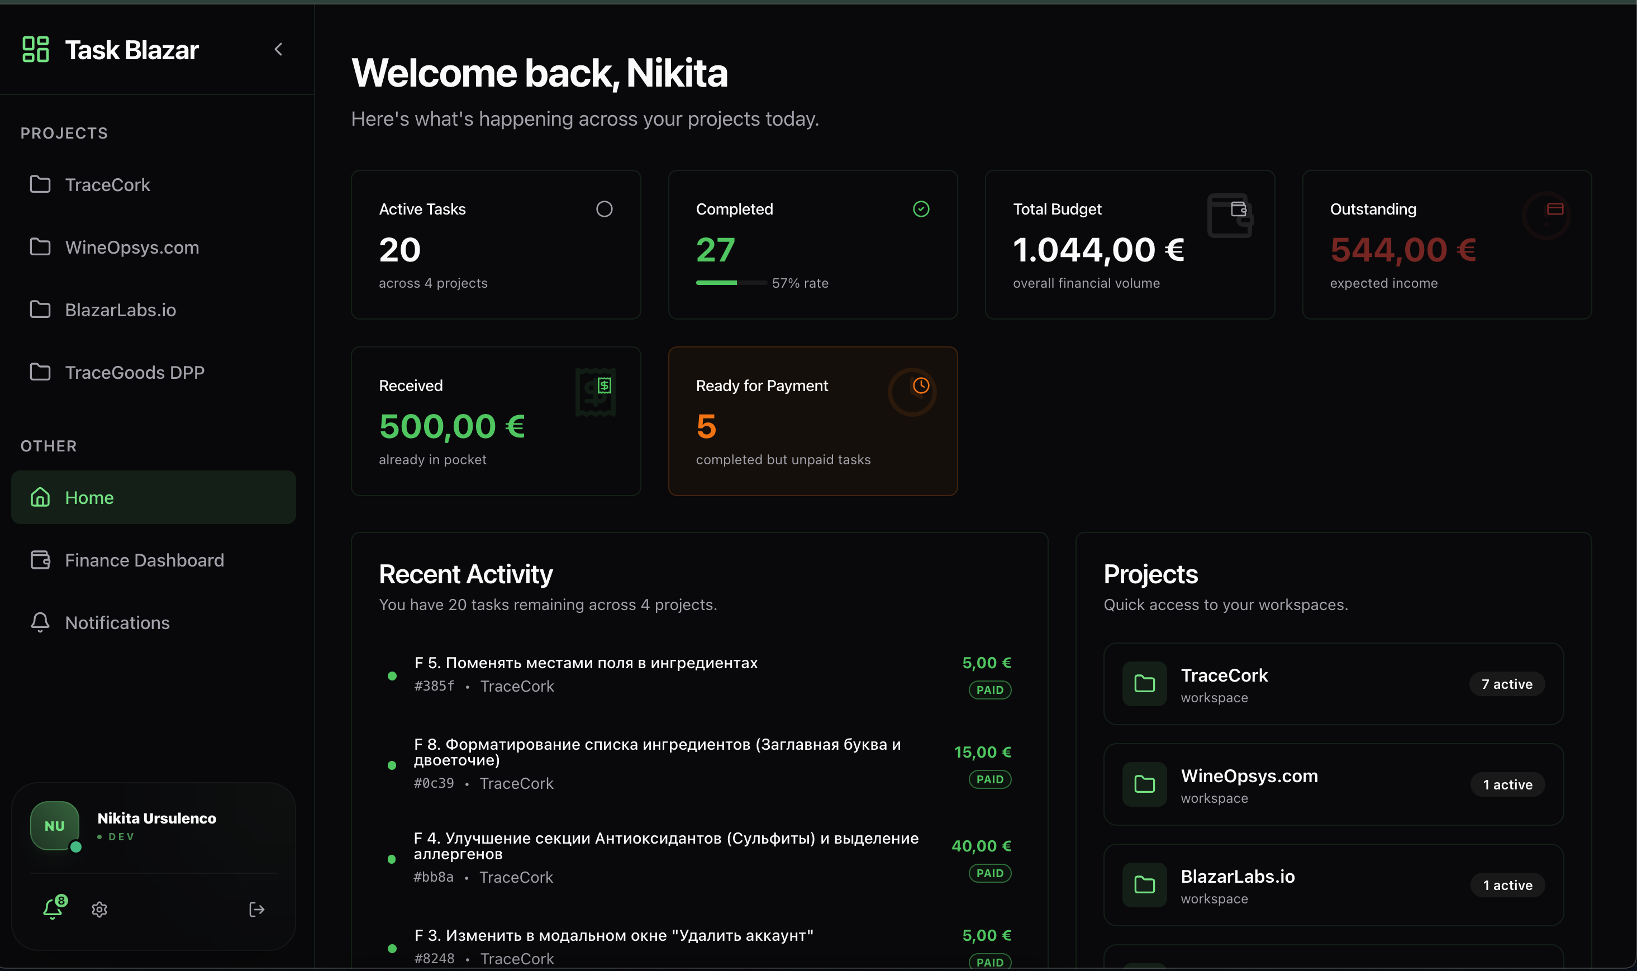Click the task ID #bb8a

434,878
